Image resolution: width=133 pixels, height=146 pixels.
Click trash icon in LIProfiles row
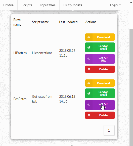coord(89,69)
